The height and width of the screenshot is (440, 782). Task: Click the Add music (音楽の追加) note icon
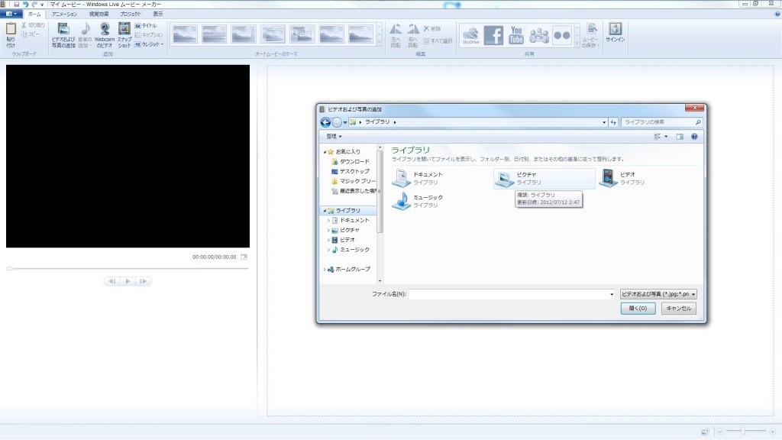86,29
